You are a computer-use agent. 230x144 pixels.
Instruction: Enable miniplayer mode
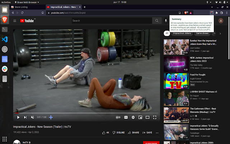140,117
